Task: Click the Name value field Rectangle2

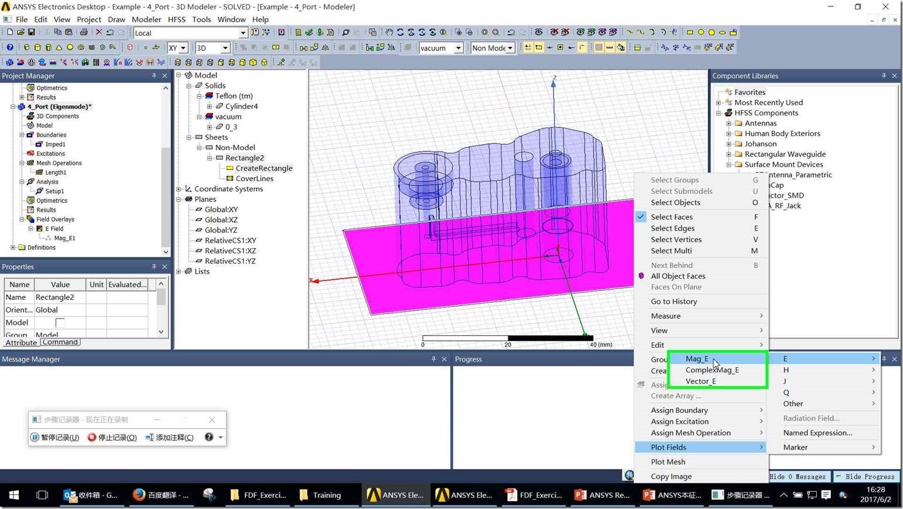Action: point(60,297)
